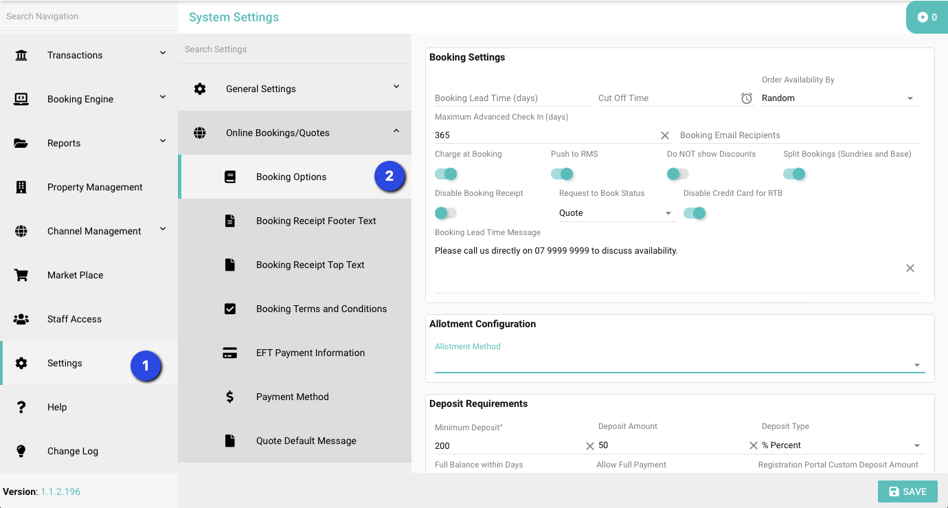948x508 pixels.
Task: Click the clock icon beside Cut Off Time
Action: tap(746, 98)
